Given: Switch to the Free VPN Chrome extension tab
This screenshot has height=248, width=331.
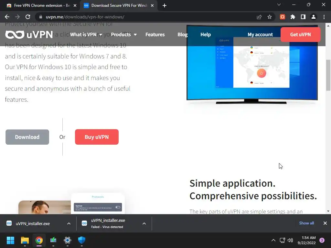Looking at the screenshot, I should pos(39,5).
